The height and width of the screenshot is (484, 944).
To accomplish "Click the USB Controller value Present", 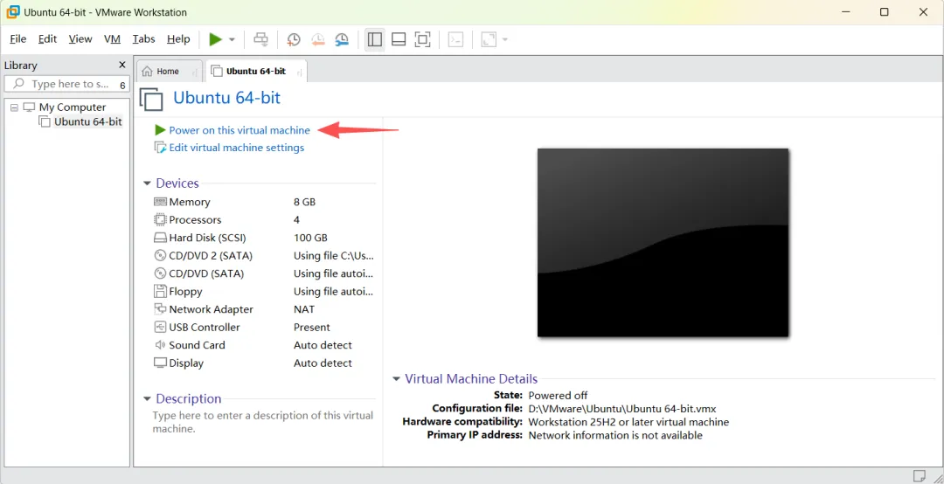I will 312,328.
